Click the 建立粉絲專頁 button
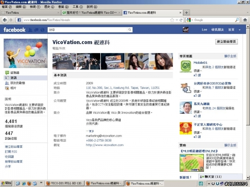 pyautogui.click(x=227, y=42)
